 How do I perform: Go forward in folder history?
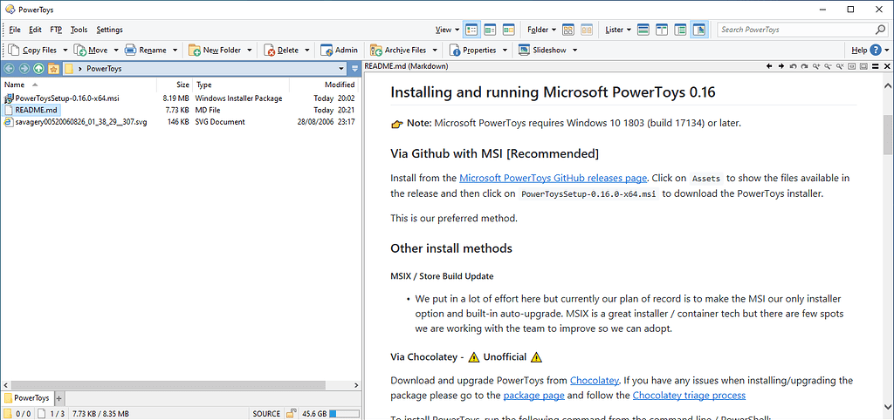[x=24, y=69]
